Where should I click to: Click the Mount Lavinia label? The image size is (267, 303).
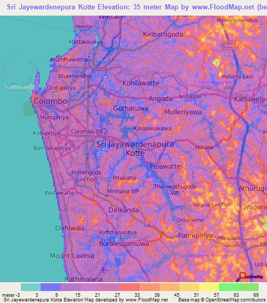tap(72, 256)
